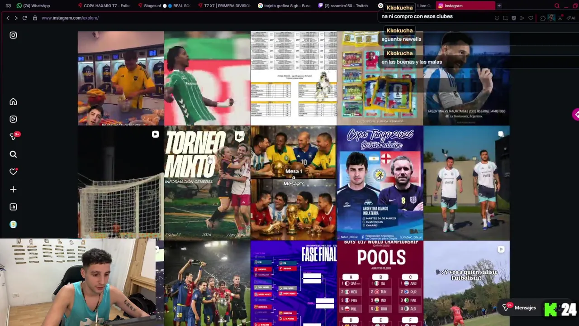Switch to tarjeta grafica 8 gb tab

284,6
